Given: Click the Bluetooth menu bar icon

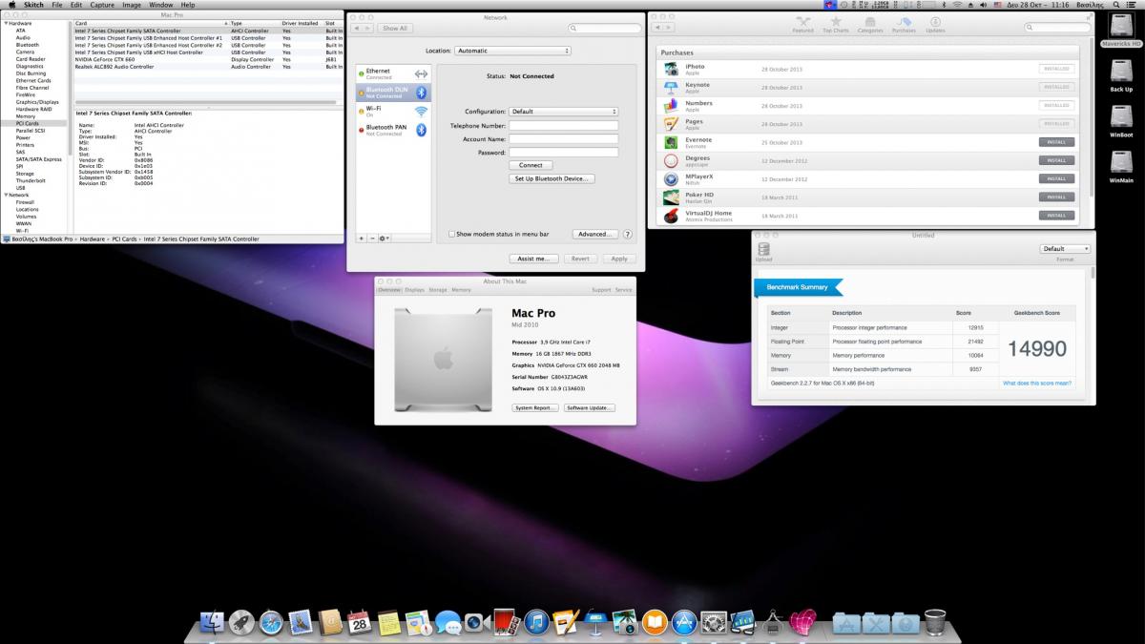Looking at the screenshot, I should (942, 5).
